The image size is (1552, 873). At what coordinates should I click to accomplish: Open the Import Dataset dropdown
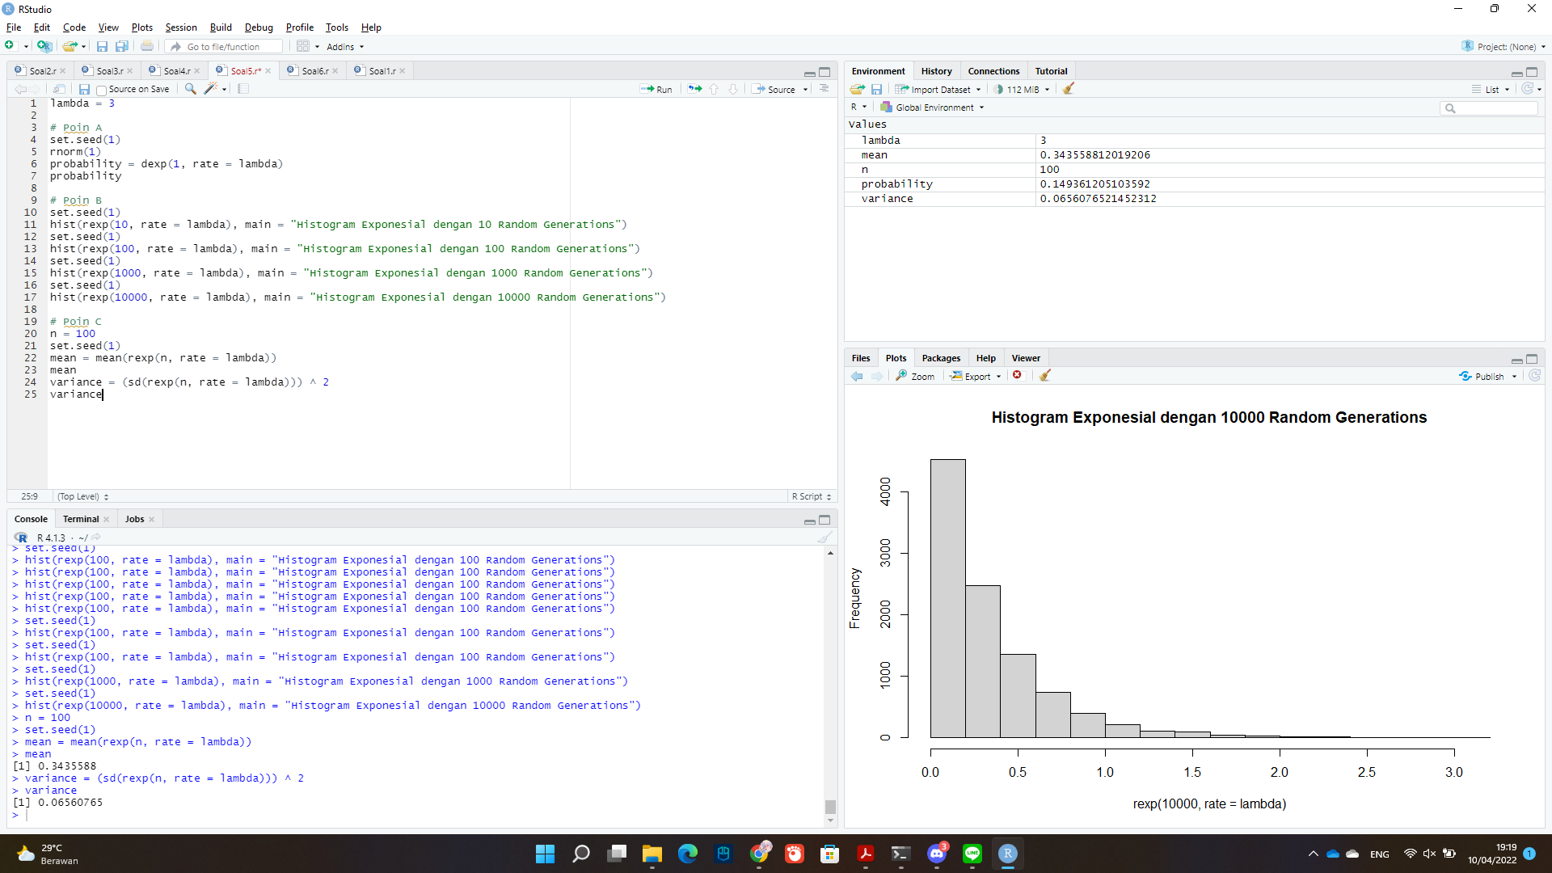tap(938, 89)
